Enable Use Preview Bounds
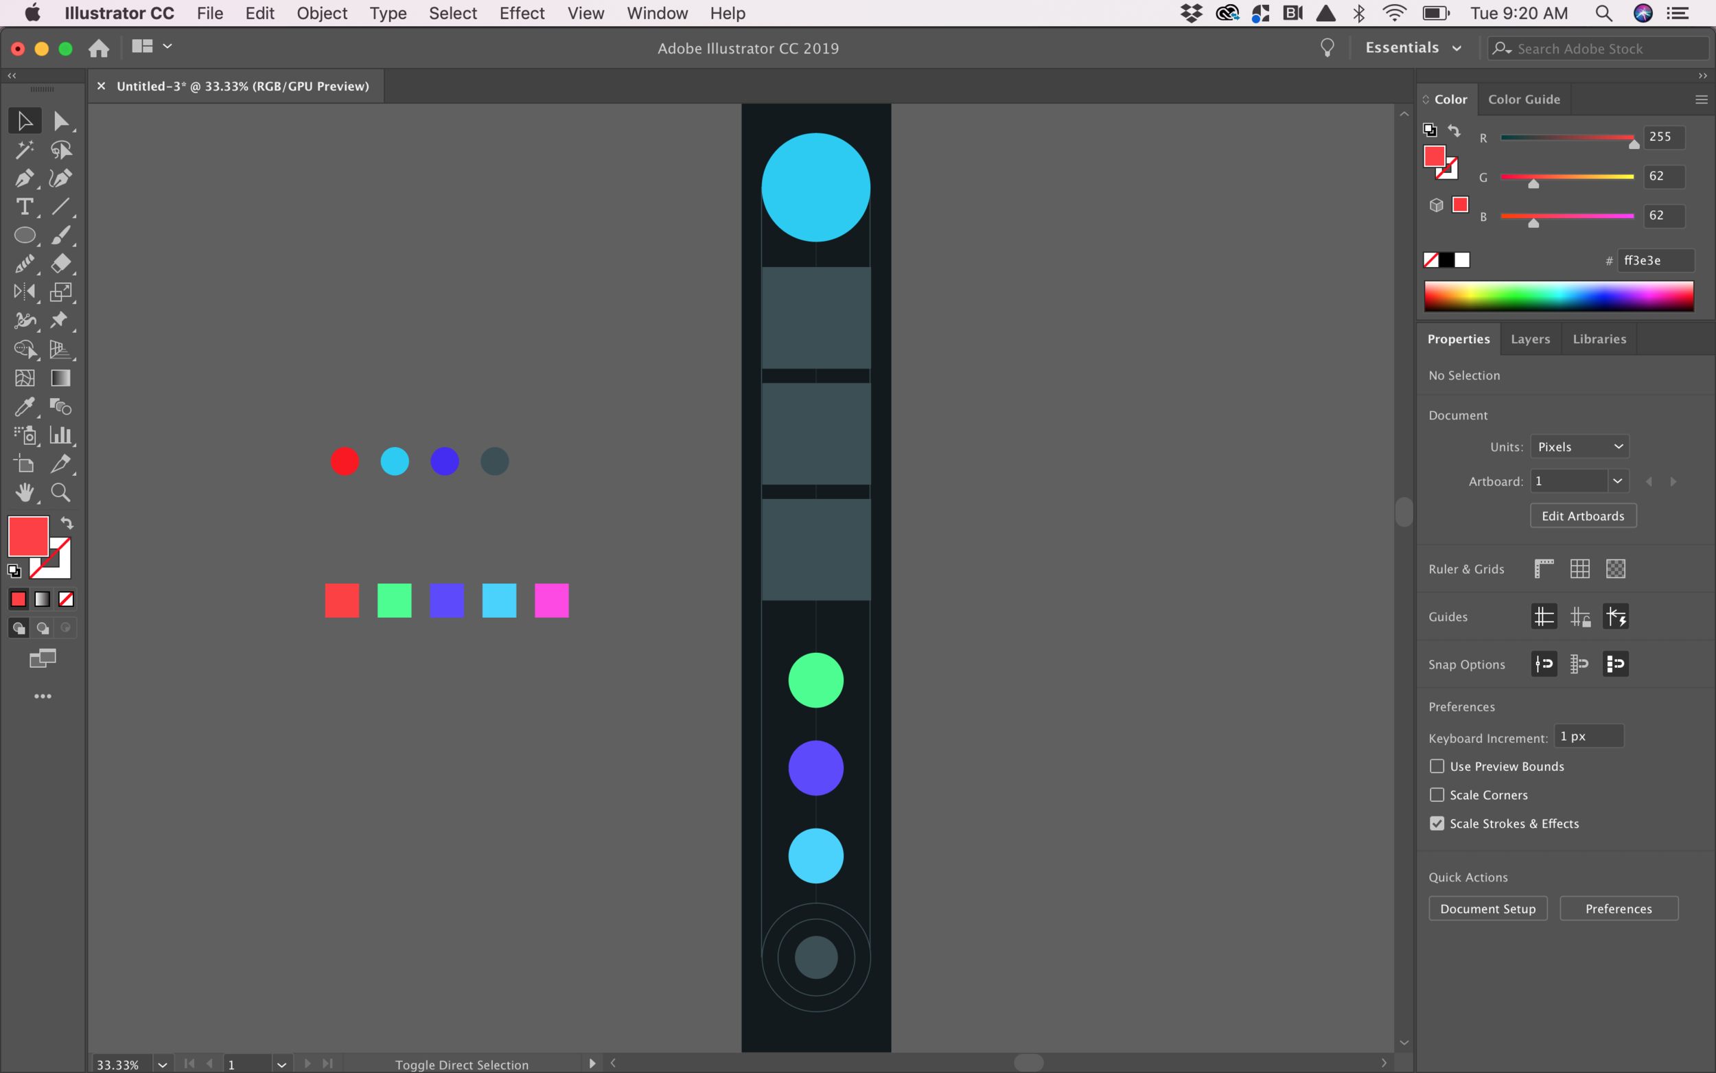Viewport: 1716px width, 1073px height. tap(1437, 765)
